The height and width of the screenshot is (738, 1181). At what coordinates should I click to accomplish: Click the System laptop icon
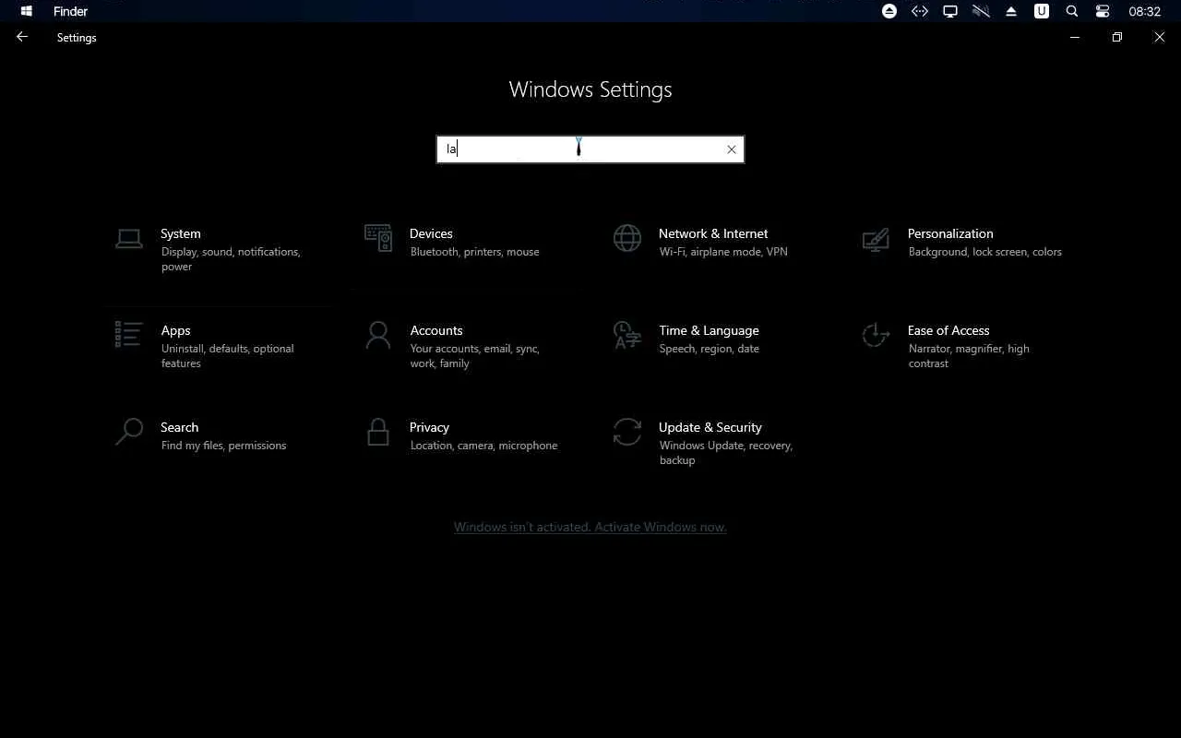pos(129,239)
